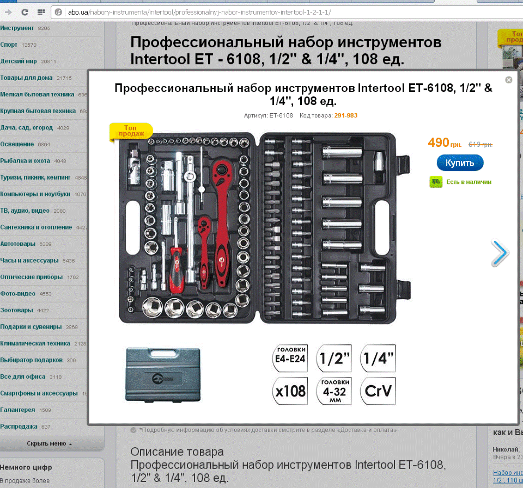This screenshot has width=523, height=488.
Task: Click the x108 pieces spec icon
Action: tap(290, 391)
